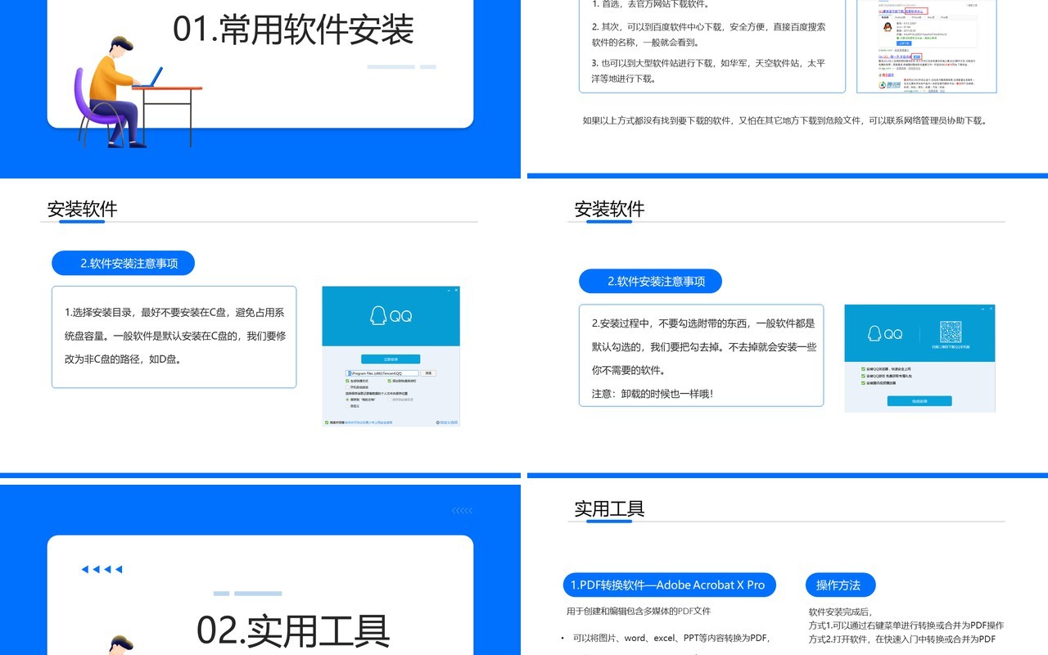This screenshot has height=655, width=1048.
Task: Click the note starting 如果以上方式都没有找到
Action: tap(786, 120)
